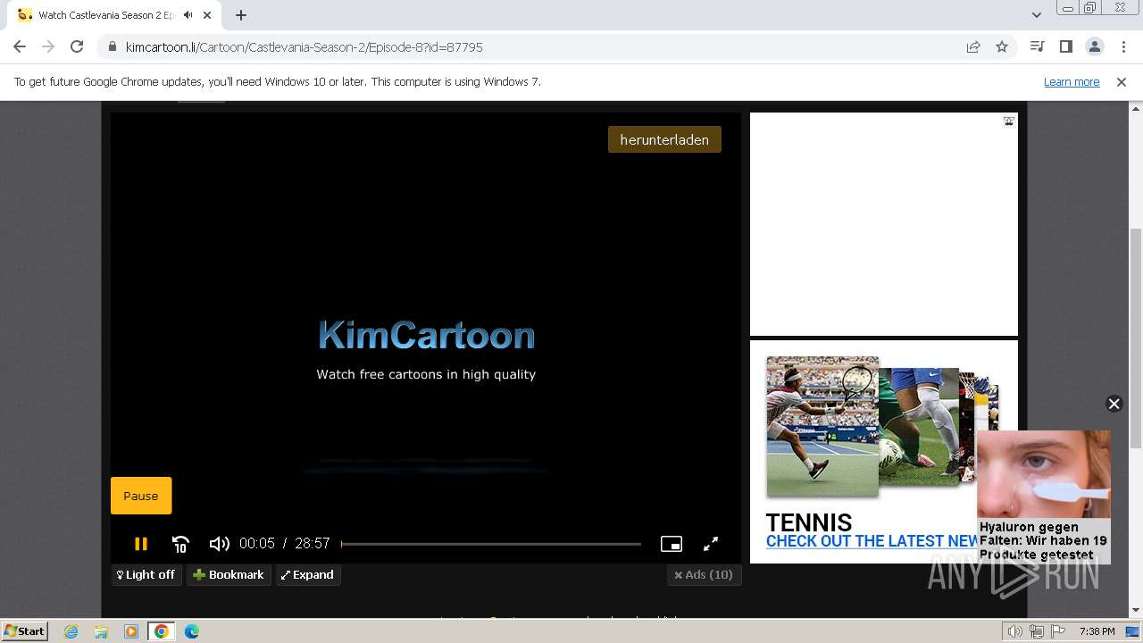Open the Action Center flag icon
The image size is (1143, 643).
tap(1057, 631)
